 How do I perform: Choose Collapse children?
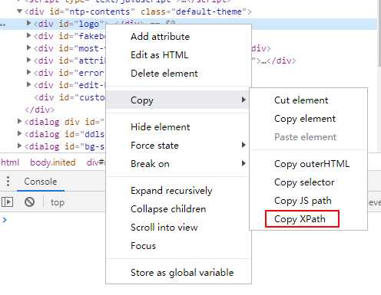point(168,209)
